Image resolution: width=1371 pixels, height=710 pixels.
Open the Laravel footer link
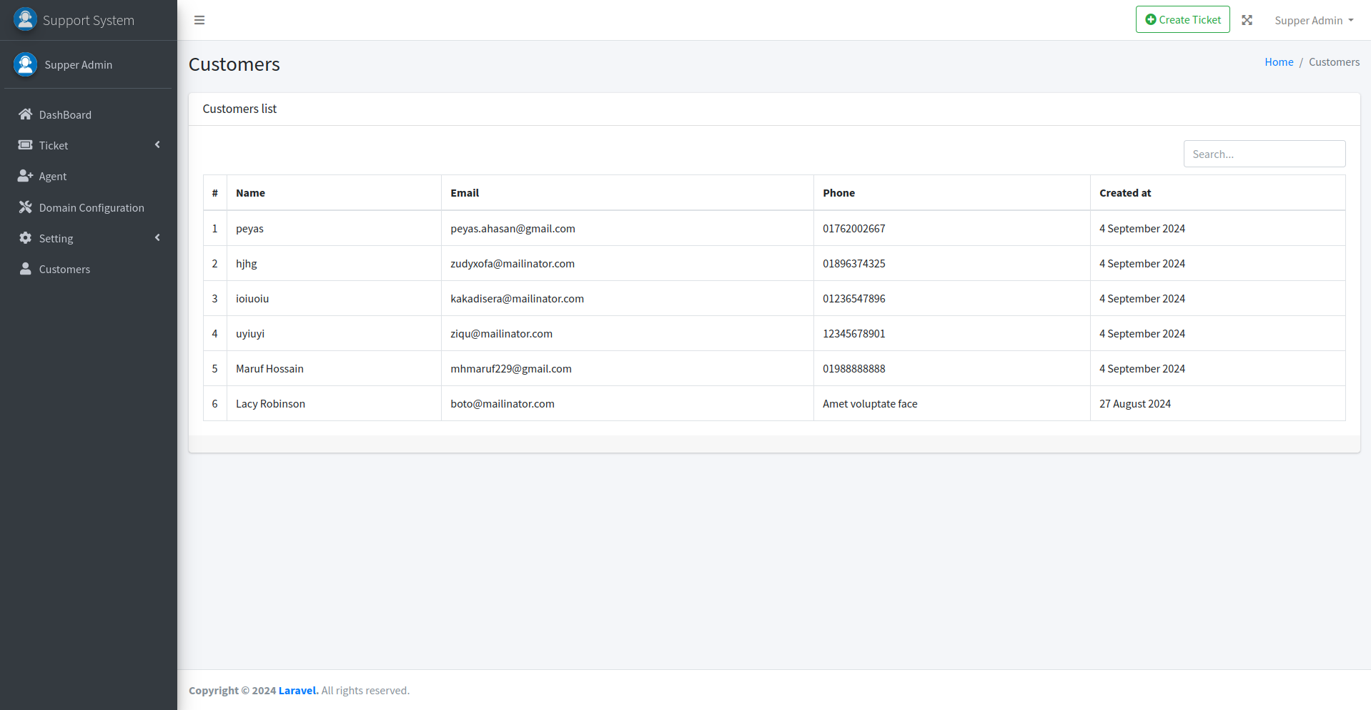click(298, 691)
